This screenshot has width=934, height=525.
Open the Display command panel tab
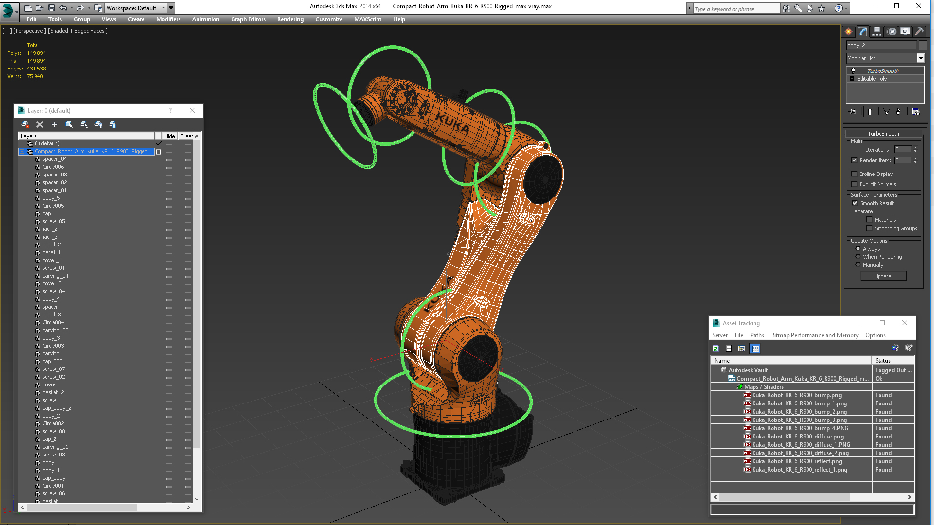point(905,32)
